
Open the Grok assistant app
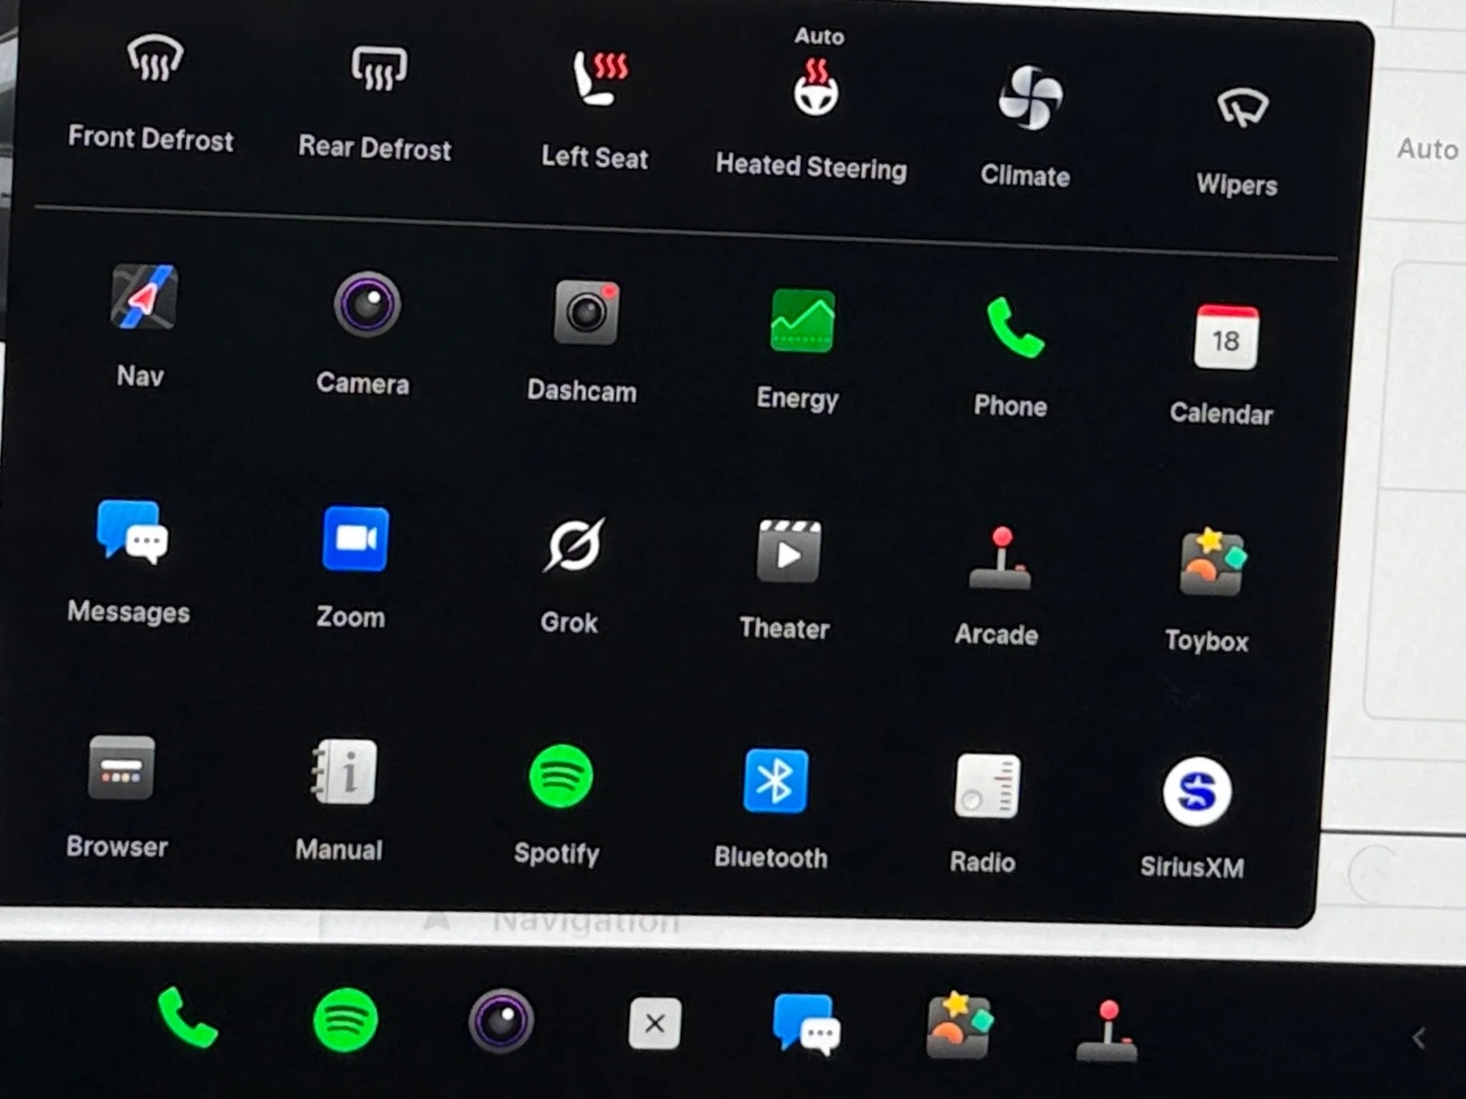click(x=573, y=546)
